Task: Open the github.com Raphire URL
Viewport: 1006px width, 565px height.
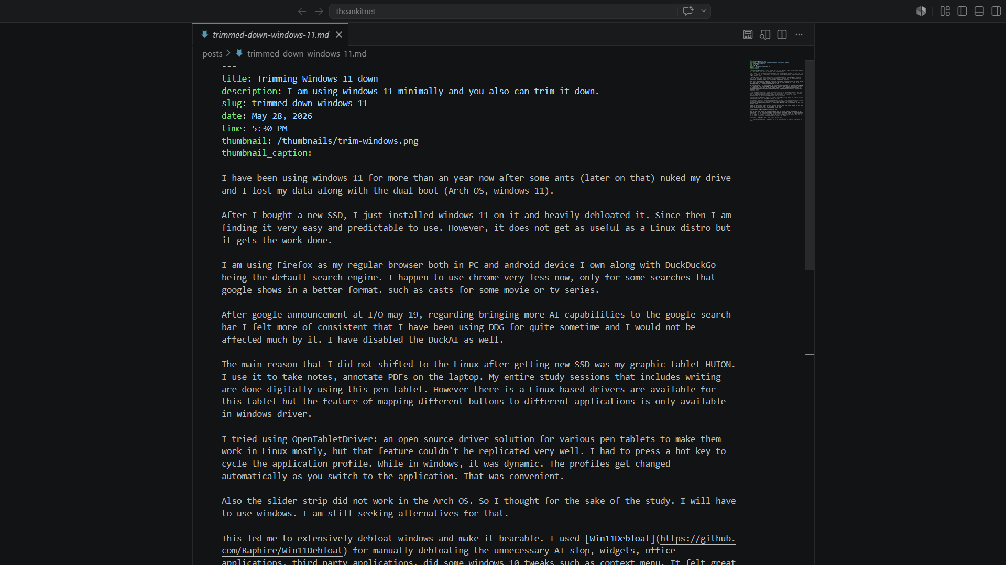Action: point(697,538)
